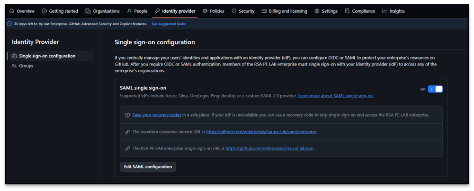The image size is (474, 191).
Task: Click the Security shield icon
Action: (234, 11)
